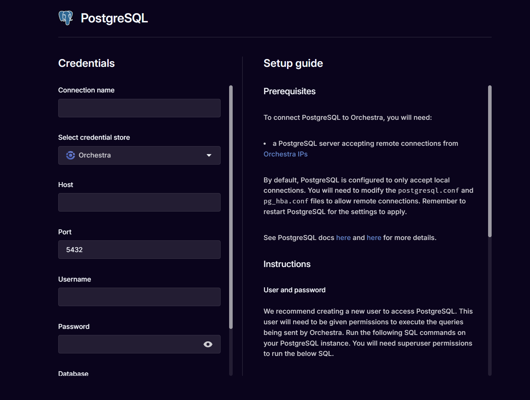Viewport: 530px width, 400px height.
Task: Open the second 'here' docs link
Action: pyautogui.click(x=374, y=238)
